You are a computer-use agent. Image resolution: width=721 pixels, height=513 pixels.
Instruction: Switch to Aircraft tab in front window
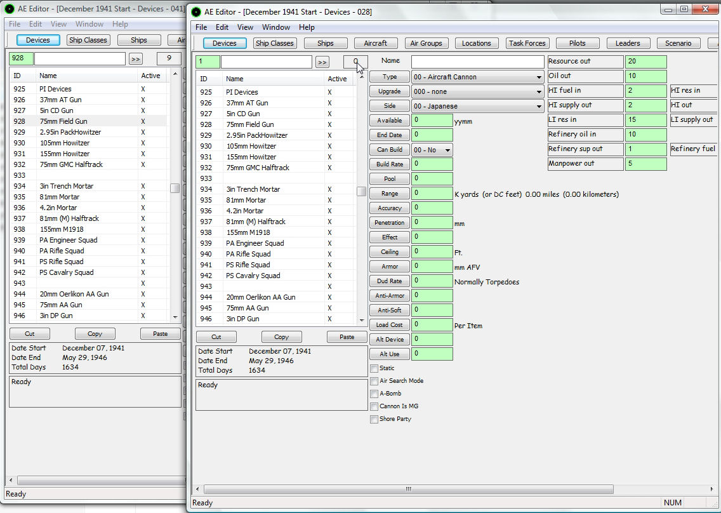(375, 43)
